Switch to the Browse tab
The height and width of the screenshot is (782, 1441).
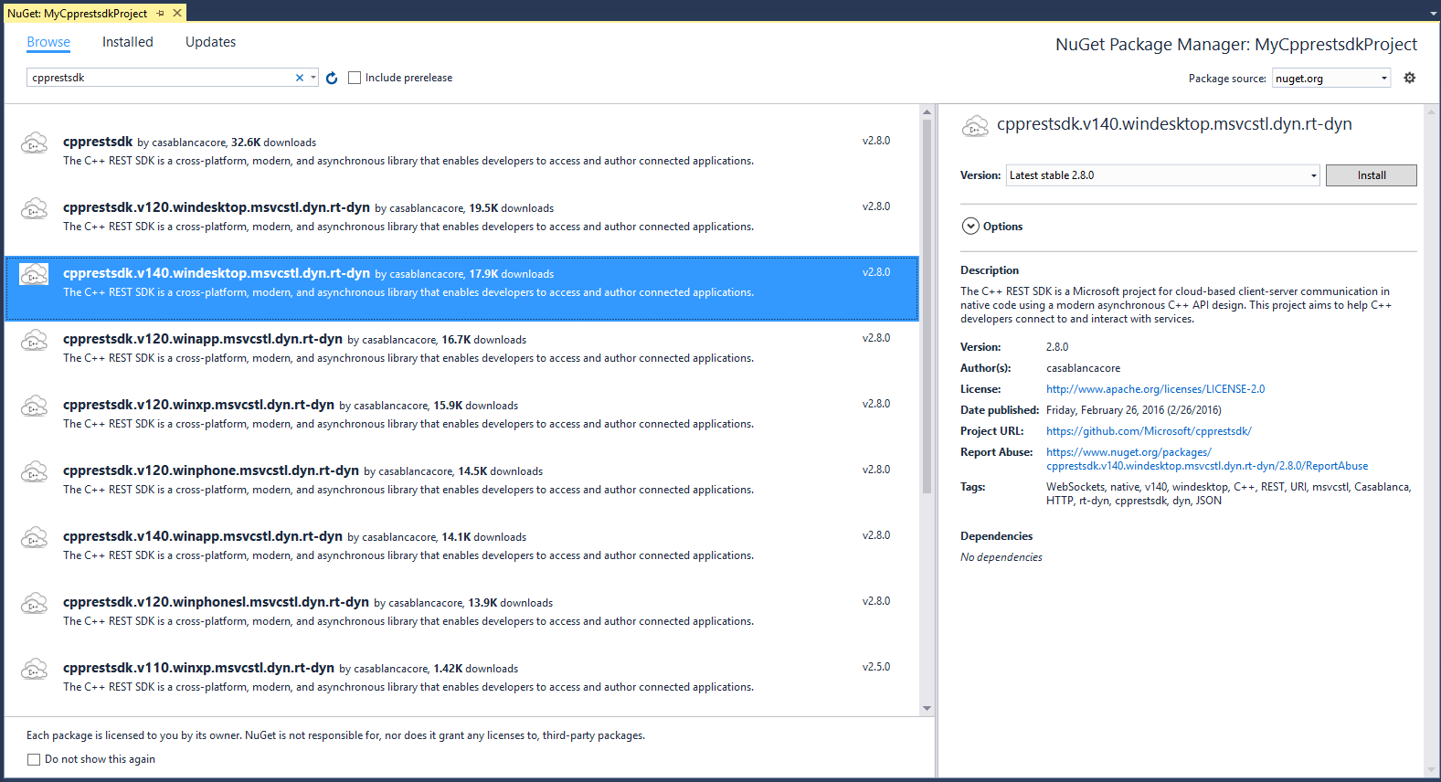coord(48,42)
